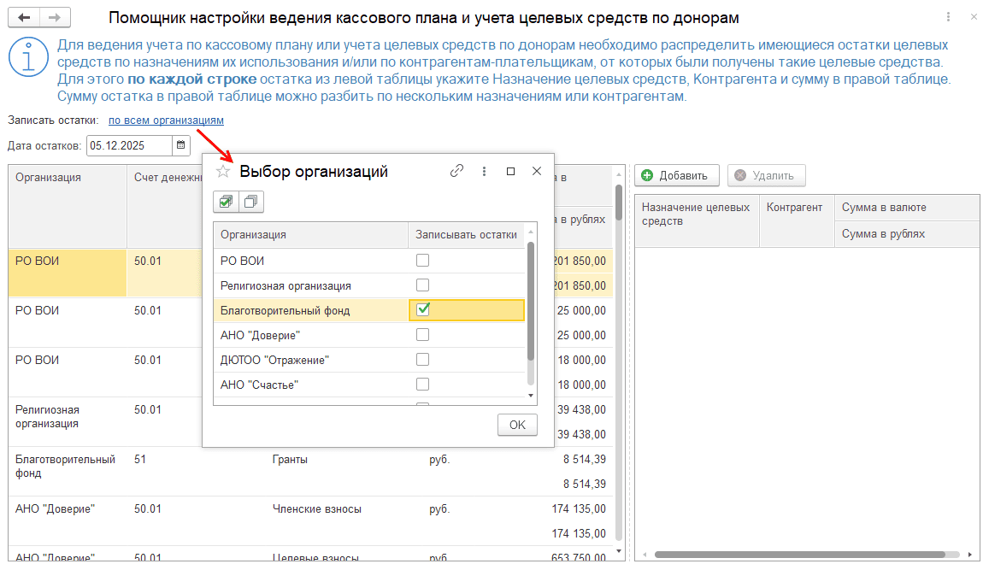
Task: Click the Записывать остатки column header
Action: [466, 234]
